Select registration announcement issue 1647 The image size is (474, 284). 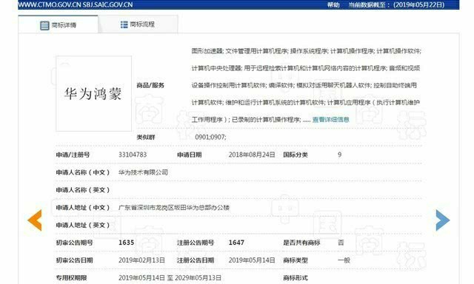click(236, 243)
